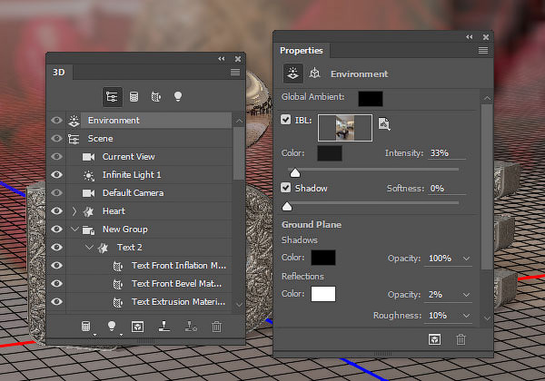545x381 pixels.
Task: Select the 3D panel tab
Action: click(59, 73)
